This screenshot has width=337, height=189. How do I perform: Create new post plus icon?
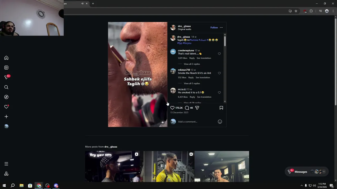tap(6, 117)
